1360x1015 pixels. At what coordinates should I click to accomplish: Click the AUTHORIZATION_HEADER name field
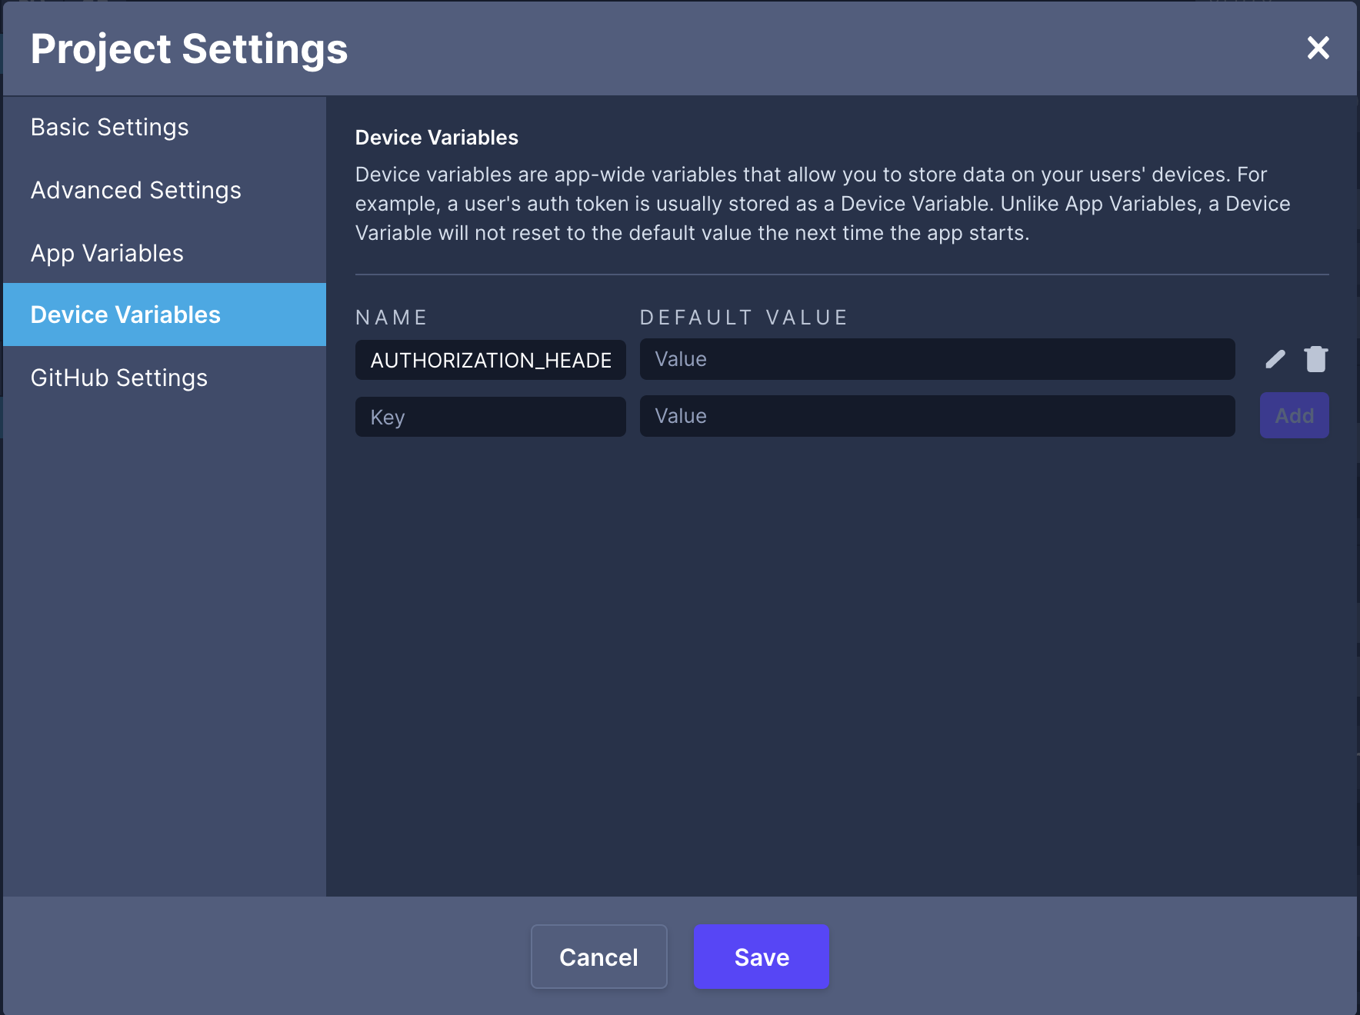[491, 360]
